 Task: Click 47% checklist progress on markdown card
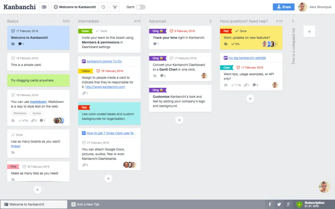tap(23, 121)
